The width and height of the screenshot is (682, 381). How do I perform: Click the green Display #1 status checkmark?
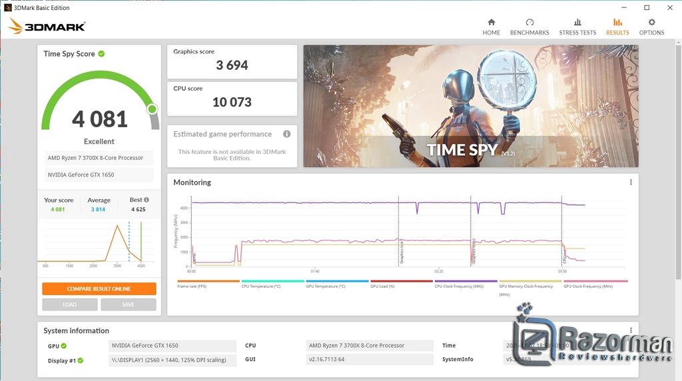81,360
